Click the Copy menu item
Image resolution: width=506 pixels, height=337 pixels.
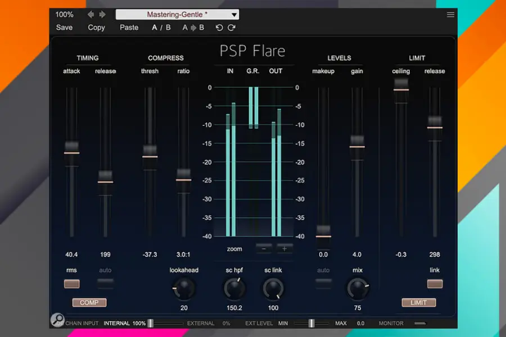96,27
